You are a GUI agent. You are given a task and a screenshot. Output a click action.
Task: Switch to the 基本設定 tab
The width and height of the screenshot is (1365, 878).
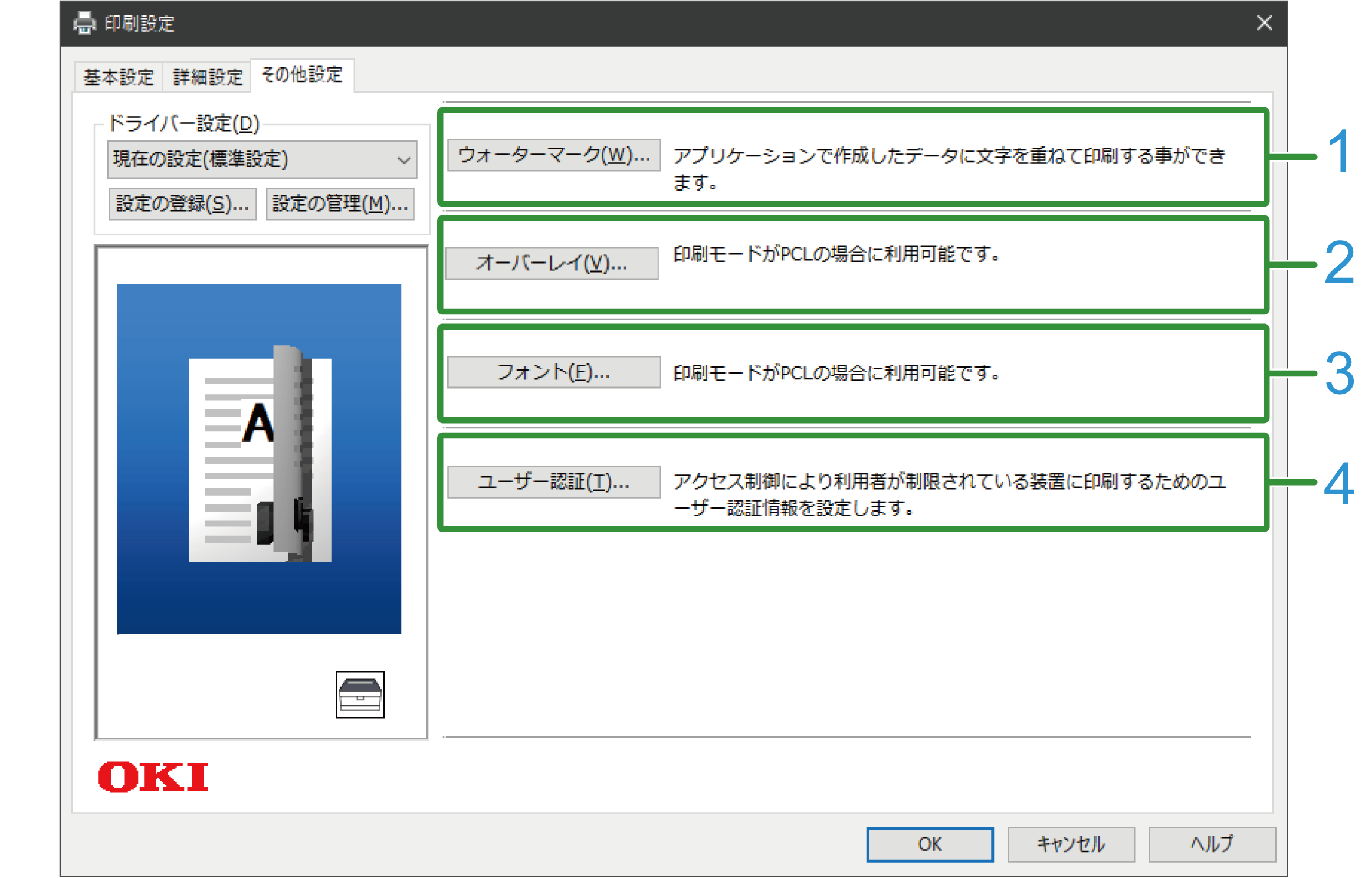[118, 77]
